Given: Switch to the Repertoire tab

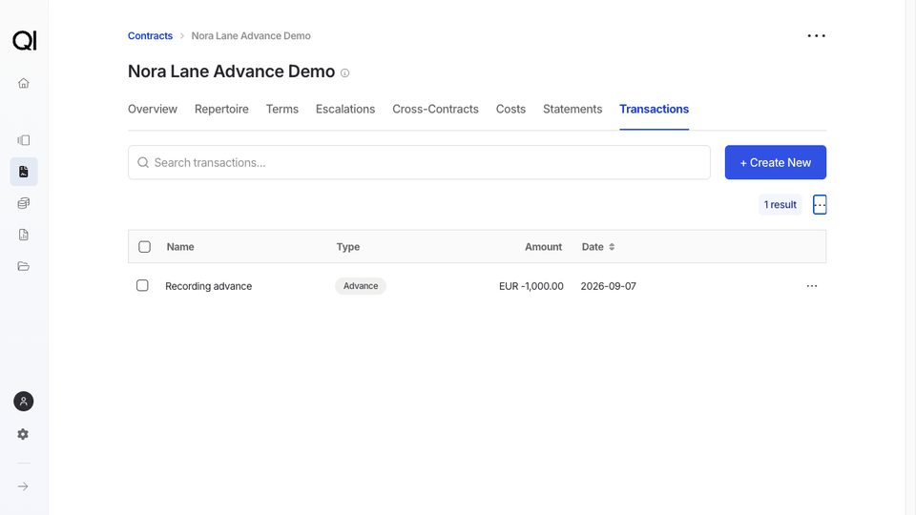Looking at the screenshot, I should click(x=221, y=109).
